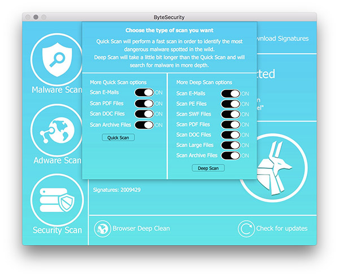The height and width of the screenshot is (277, 339).
Task: Click the Adware Scan label
Action: pos(58,160)
